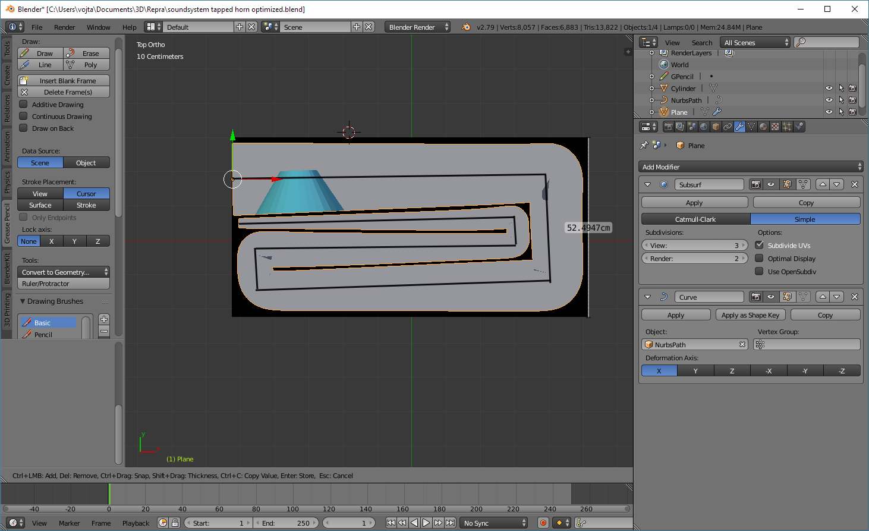Add a new drawing brush with plus
The image size is (869, 531).
(x=104, y=319)
